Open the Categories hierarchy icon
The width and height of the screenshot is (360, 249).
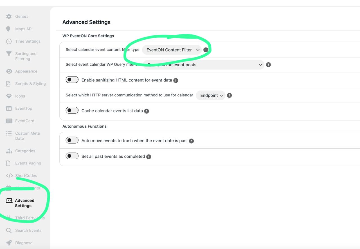(x=9, y=151)
